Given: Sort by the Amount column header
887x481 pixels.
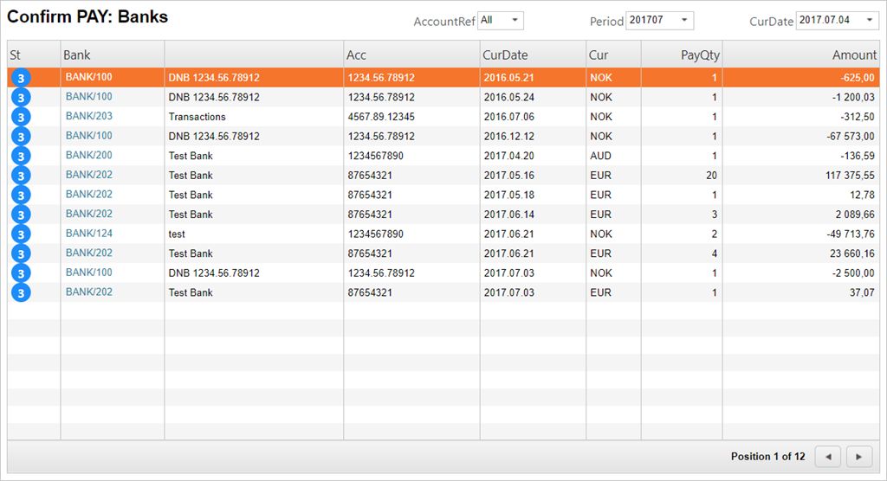Looking at the screenshot, I should pyautogui.click(x=854, y=55).
